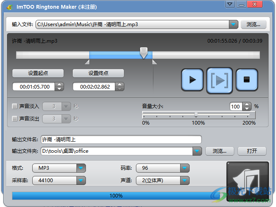
Task: Click the time display 00:01:55.026 / 00:03:39
Action: pyautogui.click(x=235, y=41)
